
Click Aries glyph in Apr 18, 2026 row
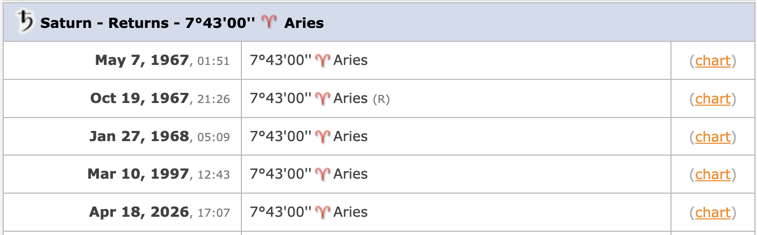coord(322,212)
